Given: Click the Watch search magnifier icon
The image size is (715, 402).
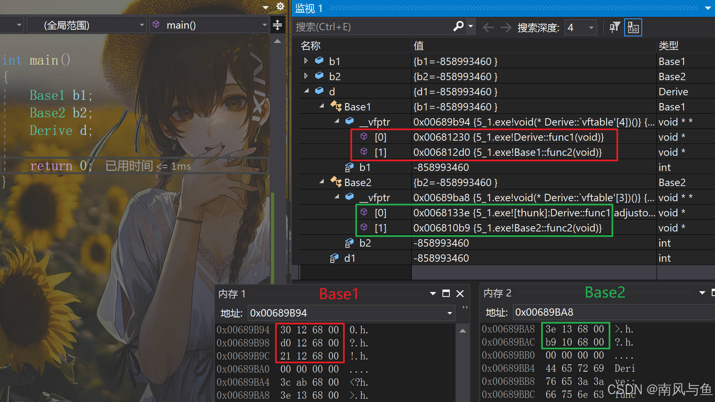Looking at the screenshot, I should pyautogui.click(x=458, y=27).
